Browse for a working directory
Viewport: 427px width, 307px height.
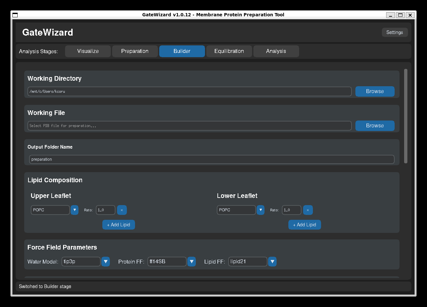tap(375, 91)
